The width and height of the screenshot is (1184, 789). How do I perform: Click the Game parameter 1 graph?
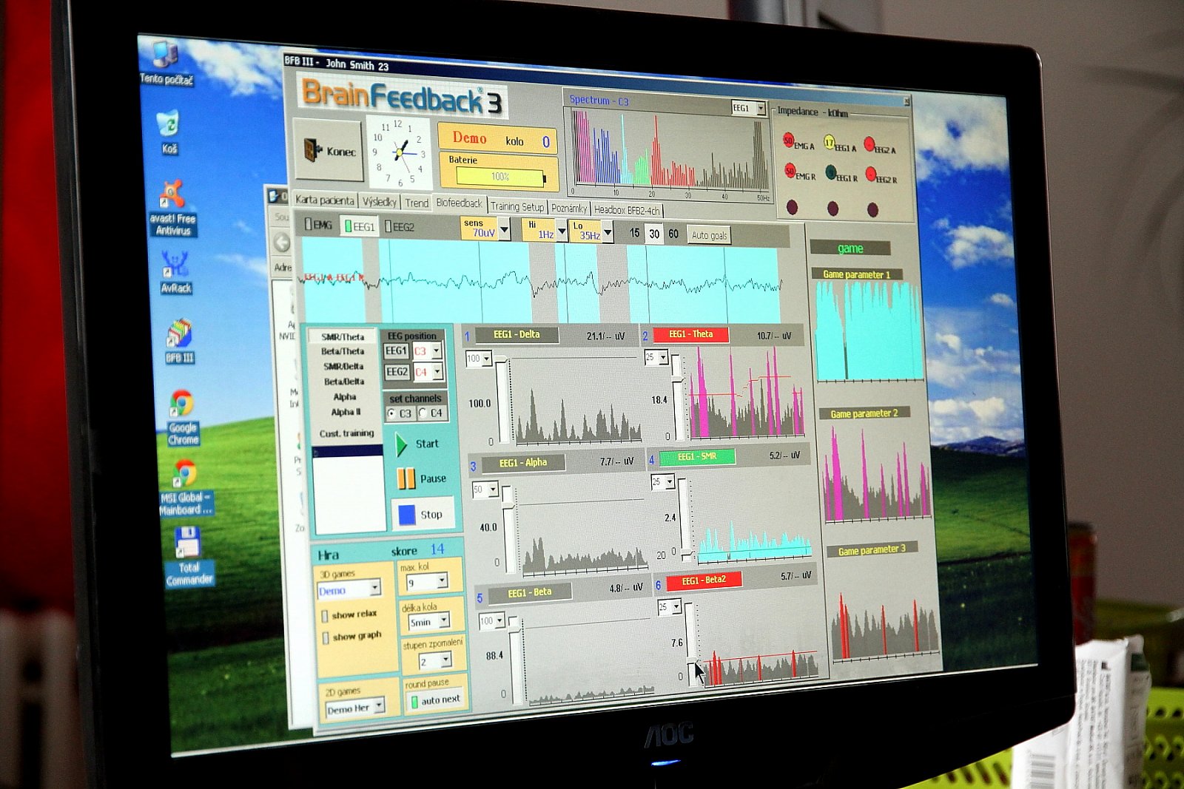point(869,331)
